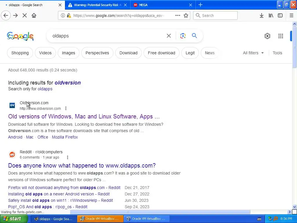
Task: Open options for the Reddit result
Action: click(x=68, y=157)
